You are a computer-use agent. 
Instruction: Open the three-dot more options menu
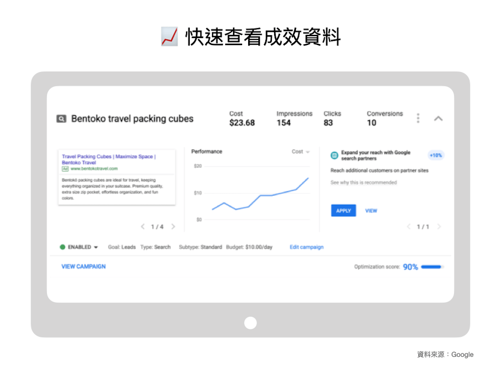point(418,118)
